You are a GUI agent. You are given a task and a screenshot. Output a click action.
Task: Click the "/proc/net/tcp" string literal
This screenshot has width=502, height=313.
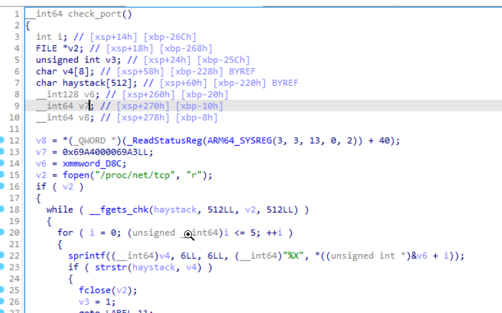[135, 175]
